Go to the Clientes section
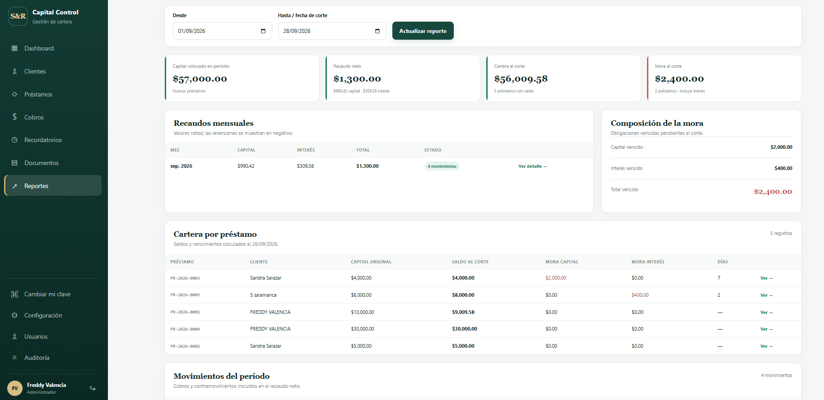The width and height of the screenshot is (824, 400). point(53,71)
